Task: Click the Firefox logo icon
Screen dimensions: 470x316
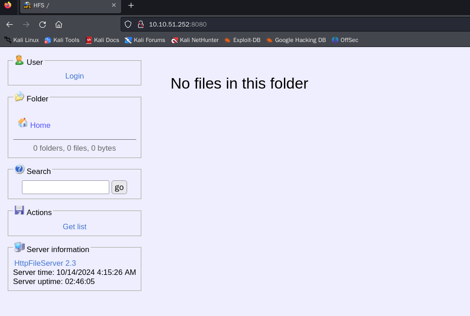Action: (x=8, y=5)
